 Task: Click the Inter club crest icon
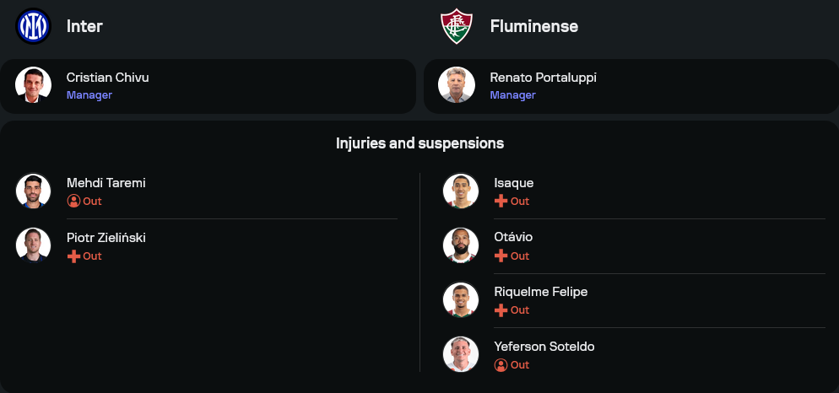click(34, 26)
